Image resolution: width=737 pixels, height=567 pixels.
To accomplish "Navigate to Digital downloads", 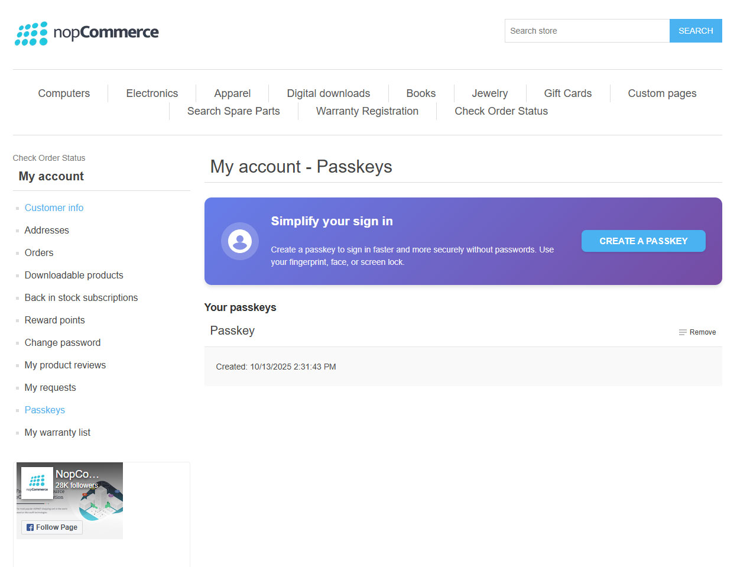I will 328,93.
